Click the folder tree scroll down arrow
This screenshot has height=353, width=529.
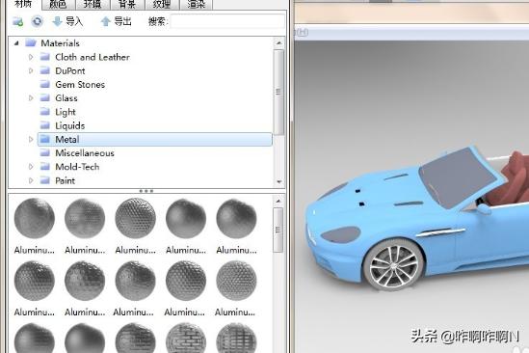[x=279, y=181]
